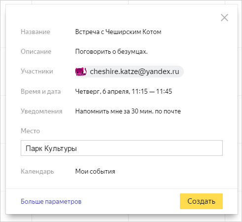Click the Название label

(x=35, y=32)
